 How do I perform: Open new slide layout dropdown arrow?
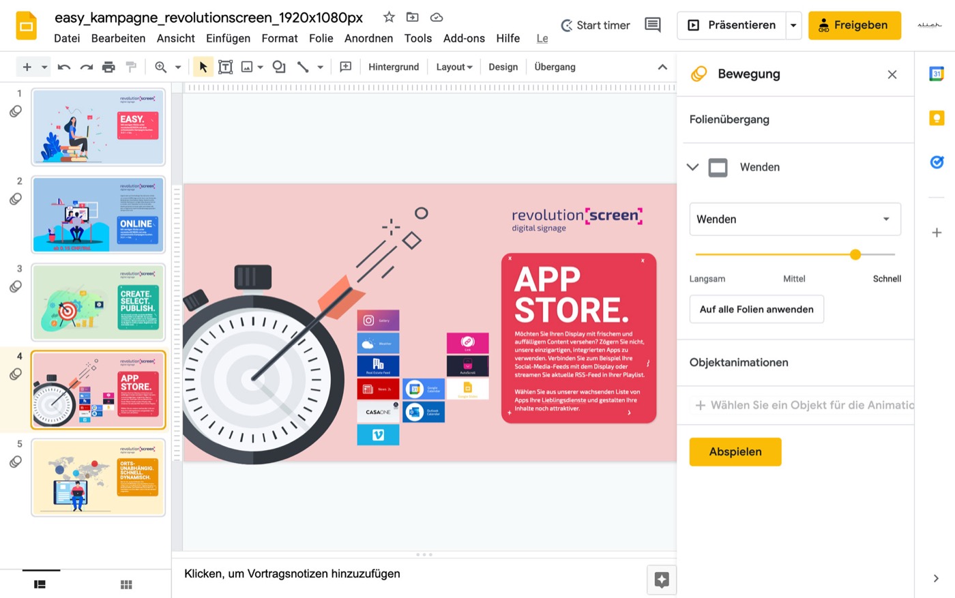[x=44, y=67]
